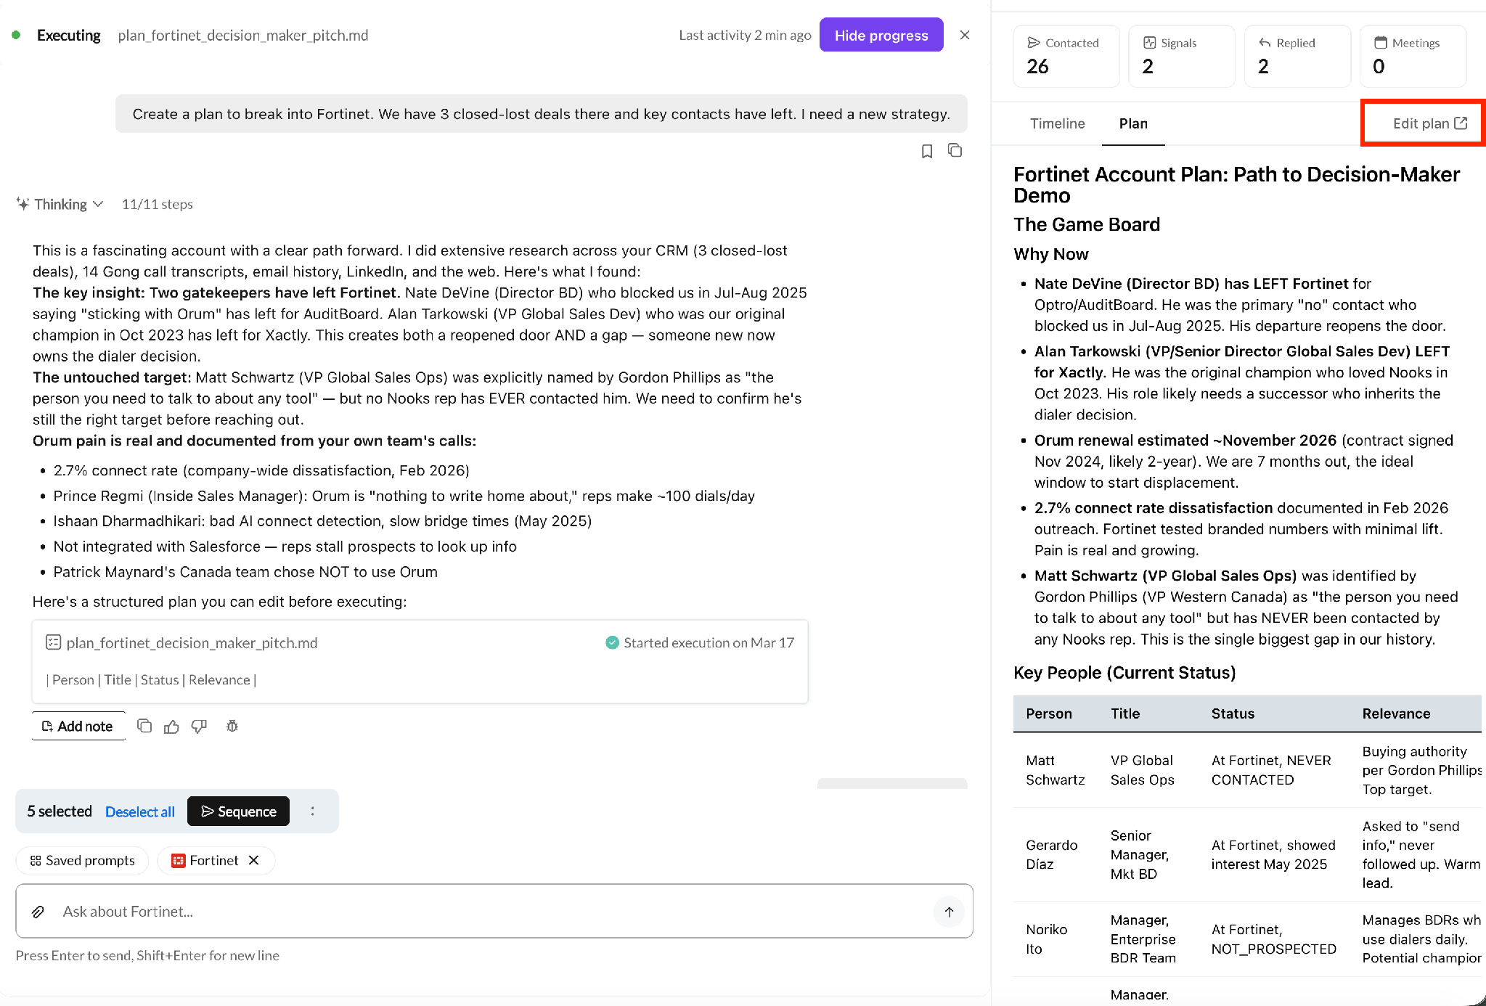Image resolution: width=1486 pixels, height=1006 pixels.
Task: Open the plan_fortinet_decision_maker_pitch.md file card
Action: tap(420, 661)
